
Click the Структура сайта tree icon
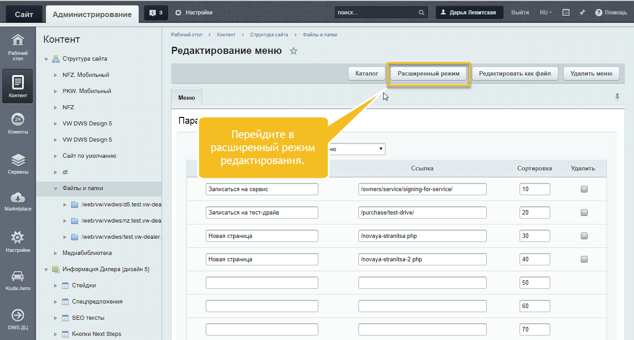coord(56,59)
